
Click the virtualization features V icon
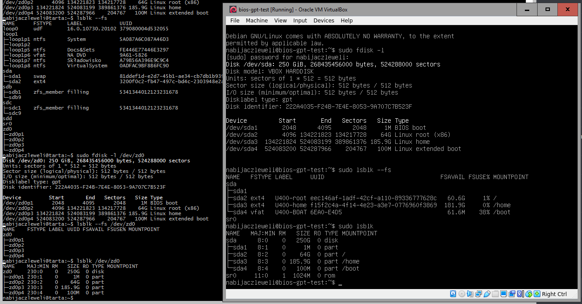pyautogui.click(x=520, y=294)
